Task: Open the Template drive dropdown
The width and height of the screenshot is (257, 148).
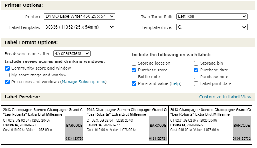Action: [x=212, y=27]
